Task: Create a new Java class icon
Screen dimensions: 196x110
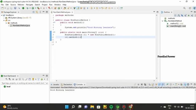Action: point(59,8)
